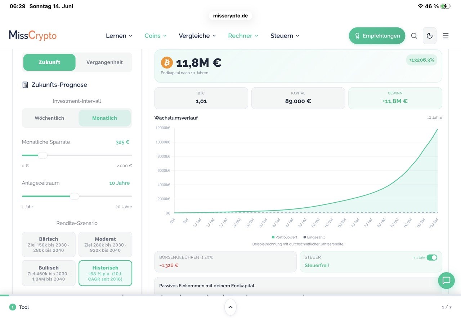
Task: Click the Eingezahlt chart legend entry
Action: 314,237
